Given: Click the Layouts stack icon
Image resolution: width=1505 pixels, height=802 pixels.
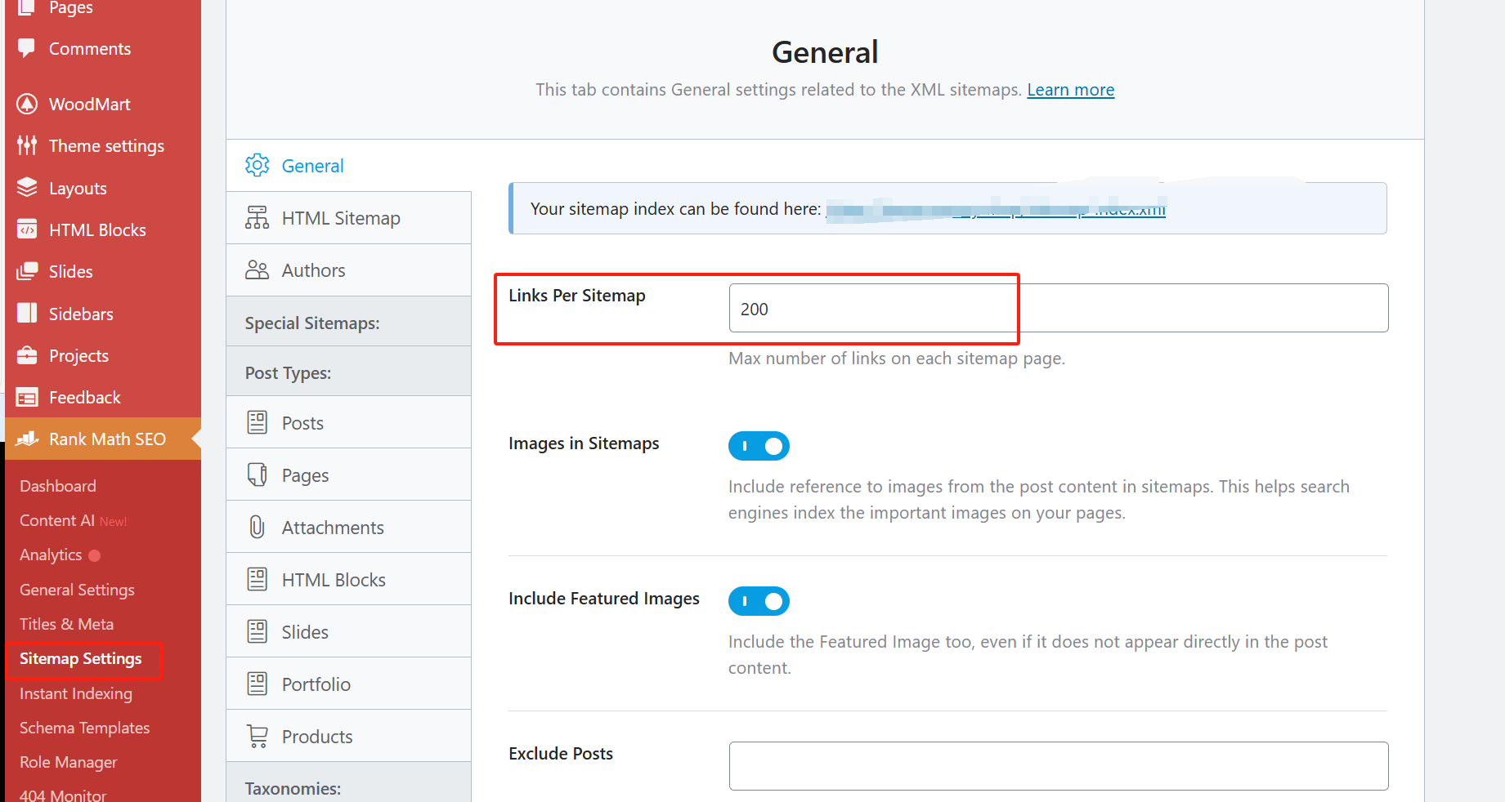Looking at the screenshot, I should click(x=27, y=188).
